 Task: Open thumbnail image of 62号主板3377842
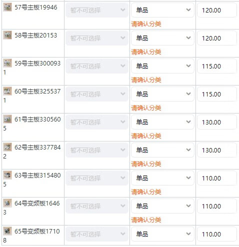tap(7, 147)
